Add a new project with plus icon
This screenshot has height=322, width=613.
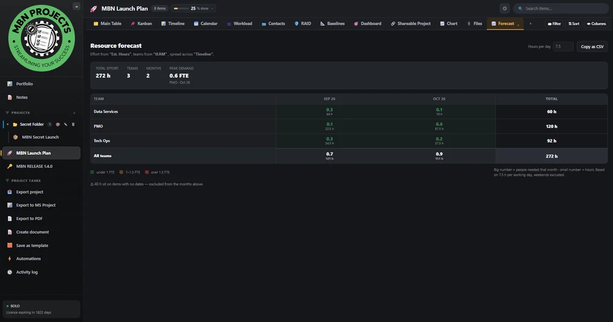(x=74, y=113)
